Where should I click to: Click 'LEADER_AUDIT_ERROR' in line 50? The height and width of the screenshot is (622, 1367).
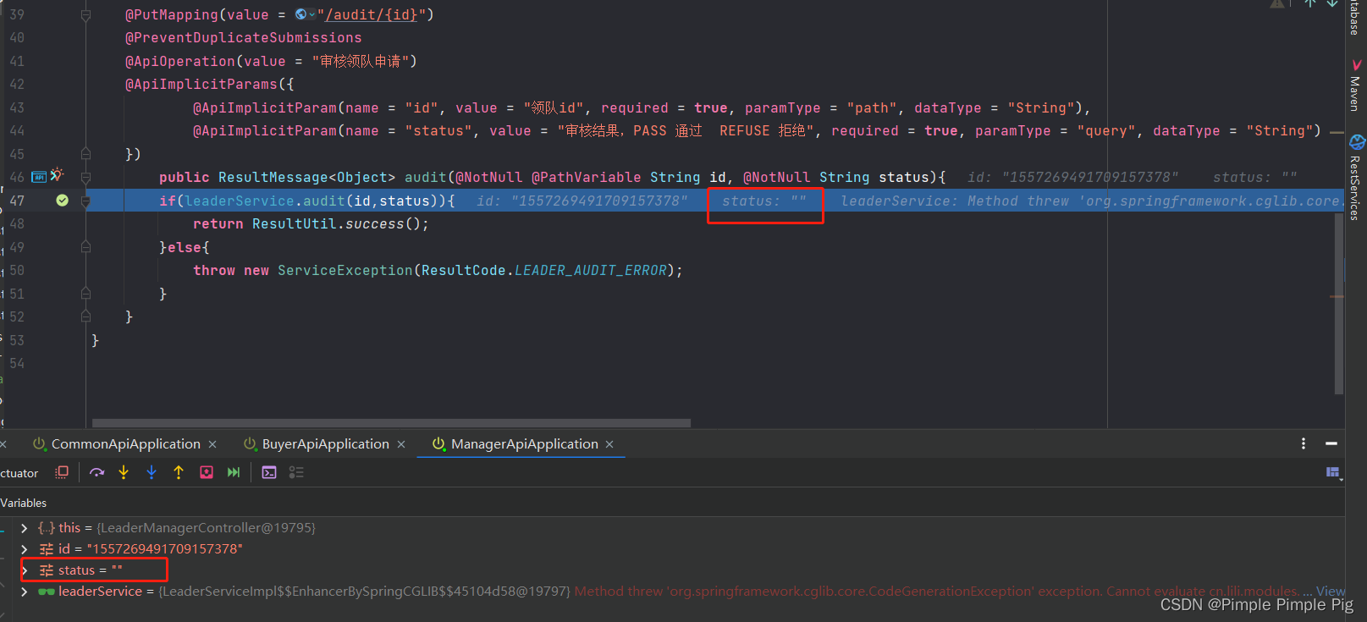(591, 270)
